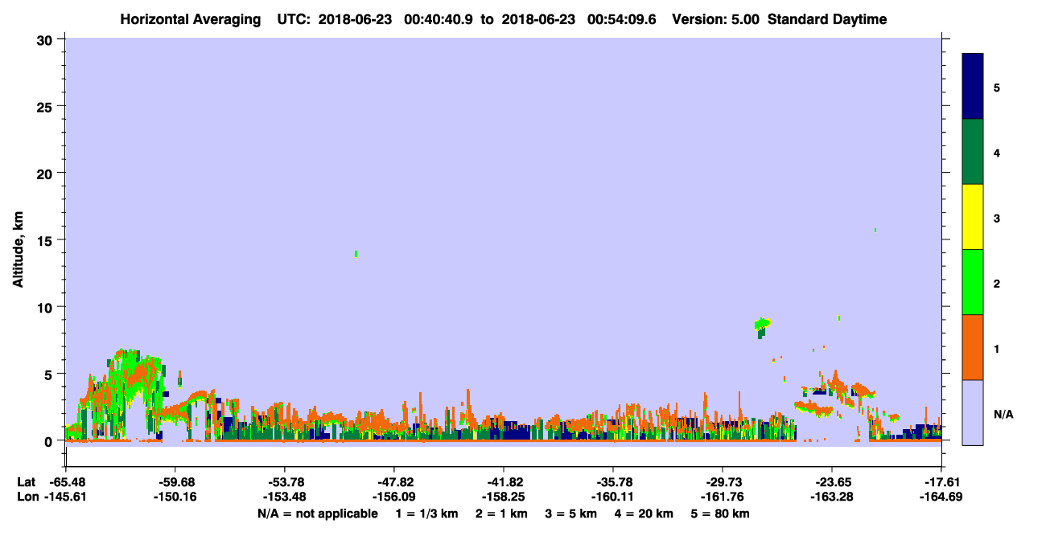This screenshot has height=536, width=1046.
Task: Click the longitude value '-160.11'
Action: click(612, 497)
